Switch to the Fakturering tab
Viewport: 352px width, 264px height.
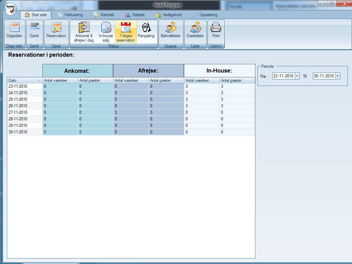[70, 15]
